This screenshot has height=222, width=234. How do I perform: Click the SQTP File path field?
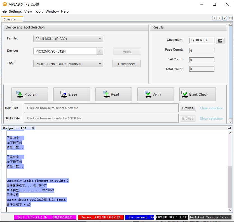point(101,118)
